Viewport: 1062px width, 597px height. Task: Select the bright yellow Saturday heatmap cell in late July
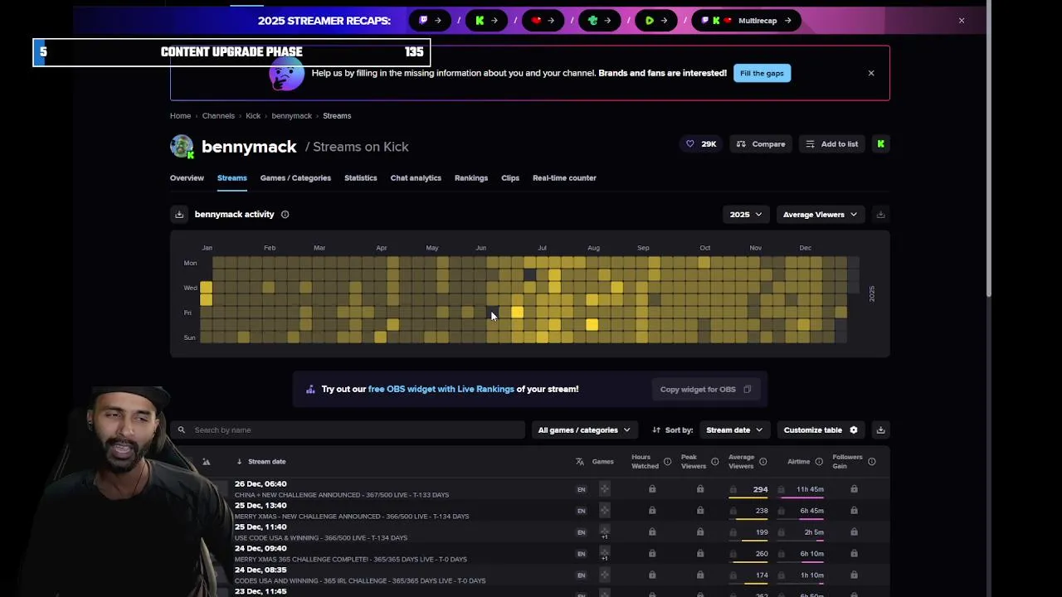click(592, 325)
